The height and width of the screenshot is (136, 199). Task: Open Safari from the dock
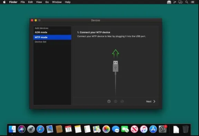[x=40, y=129]
